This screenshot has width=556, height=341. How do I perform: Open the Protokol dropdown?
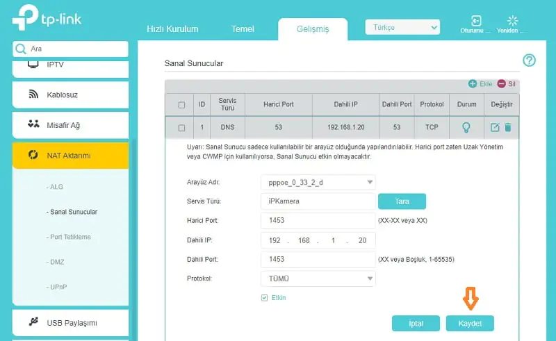(x=318, y=278)
